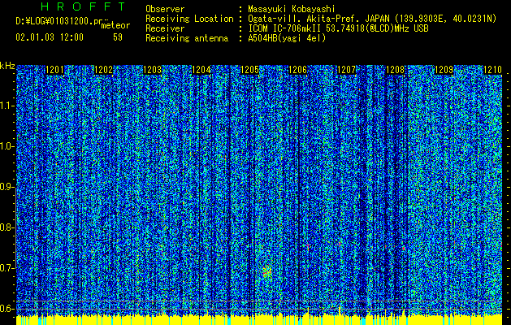Click the Observer field label

[x=165, y=10]
